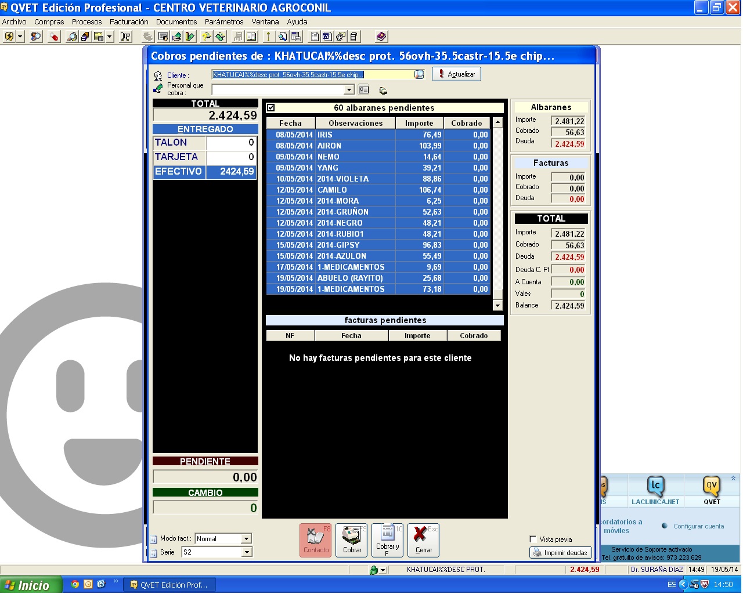Click the Chrome icon in the quick launch bar
The height and width of the screenshot is (594, 743).
pos(74,585)
